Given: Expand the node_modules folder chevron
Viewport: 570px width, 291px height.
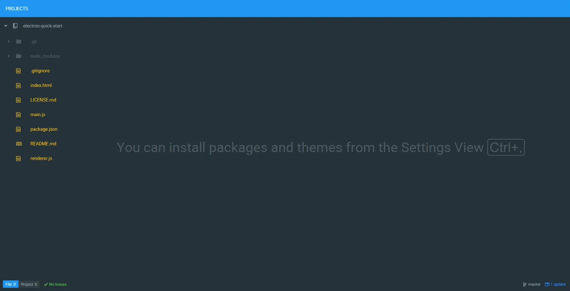Looking at the screenshot, I should coord(9,56).
